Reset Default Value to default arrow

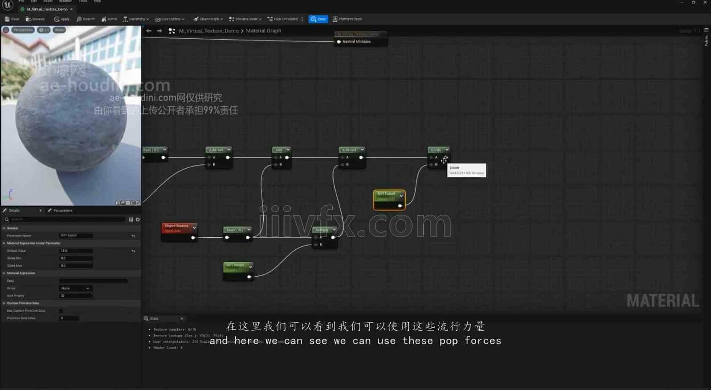pyautogui.click(x=133, y=251)
